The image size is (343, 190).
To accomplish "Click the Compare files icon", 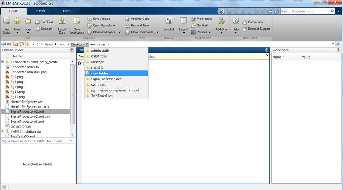I will pos(37,29).
